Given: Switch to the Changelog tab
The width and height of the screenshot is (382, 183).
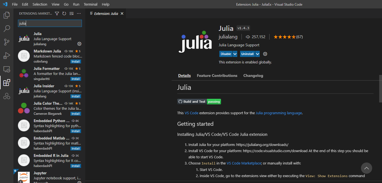Looking at the screenshot, I should pyautogui.click(x=253, y=76).
